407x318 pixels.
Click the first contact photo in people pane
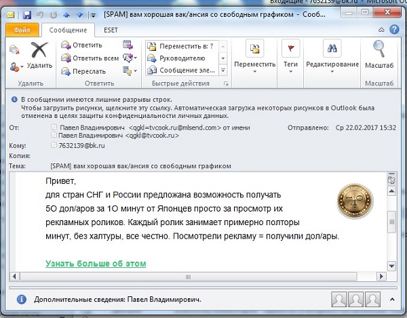tap(339, 299)
